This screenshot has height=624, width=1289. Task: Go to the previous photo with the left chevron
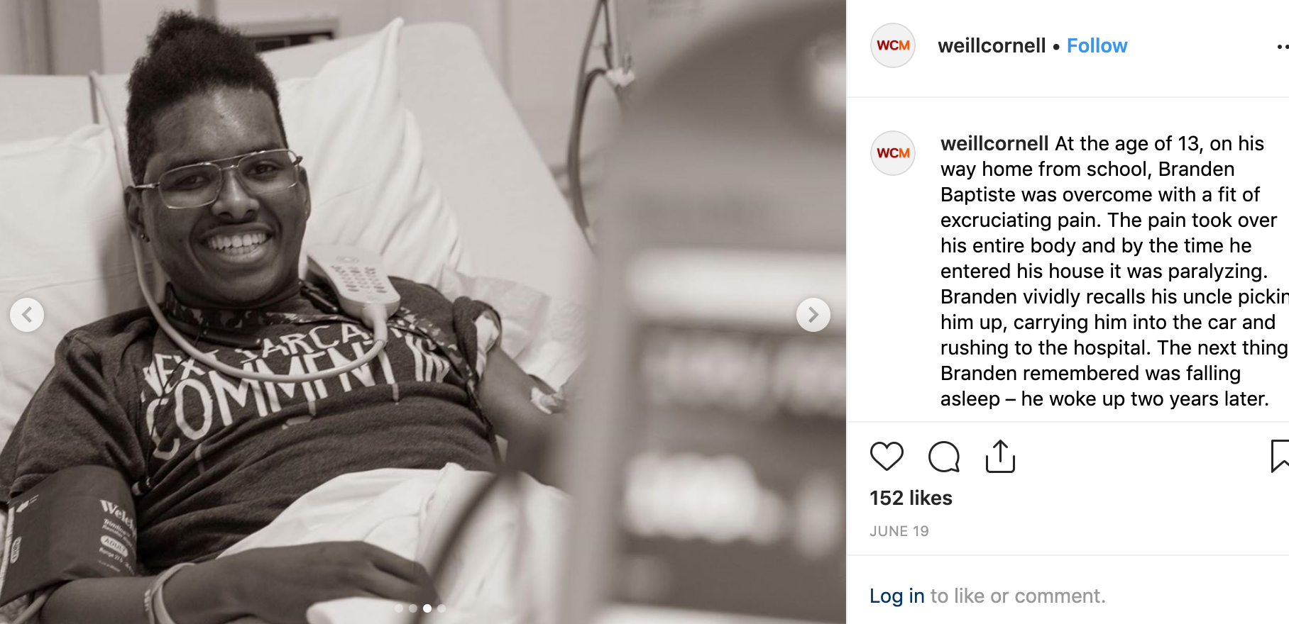(x=27, y=314)
